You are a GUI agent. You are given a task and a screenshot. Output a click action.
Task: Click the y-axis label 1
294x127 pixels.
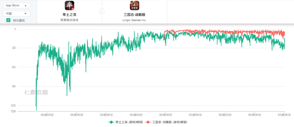pyautogui.click(x=15, y=29)
